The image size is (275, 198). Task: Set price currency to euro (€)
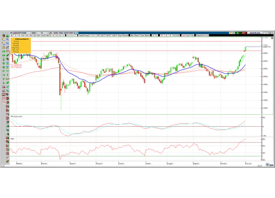pyautogui.click(x=170, y=35)
